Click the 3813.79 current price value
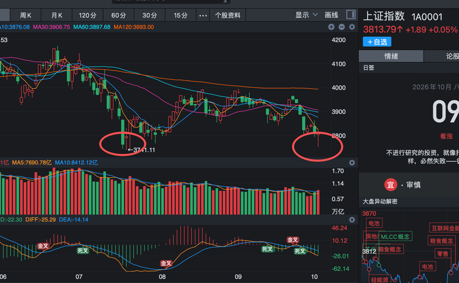Screen dimensions: 459x283 (x=383, y=29)
